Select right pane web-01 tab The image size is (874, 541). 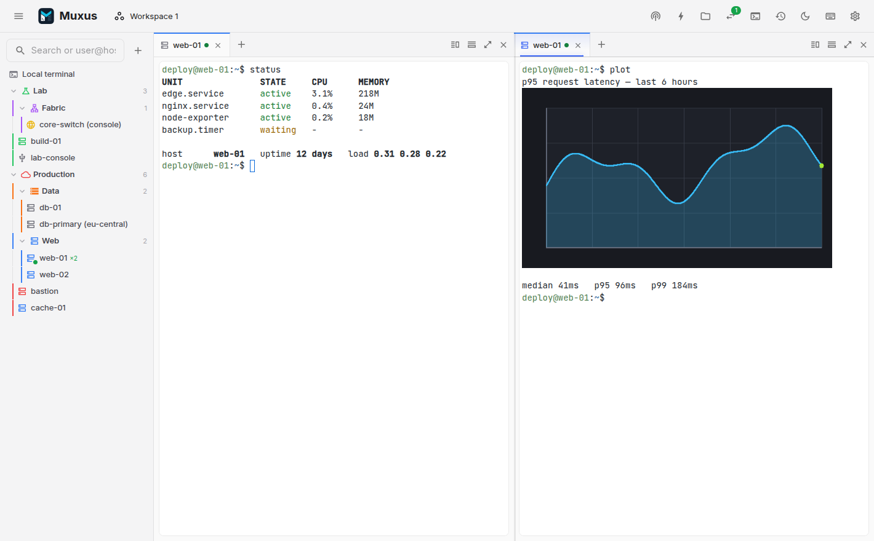click(x=547, y=45)
